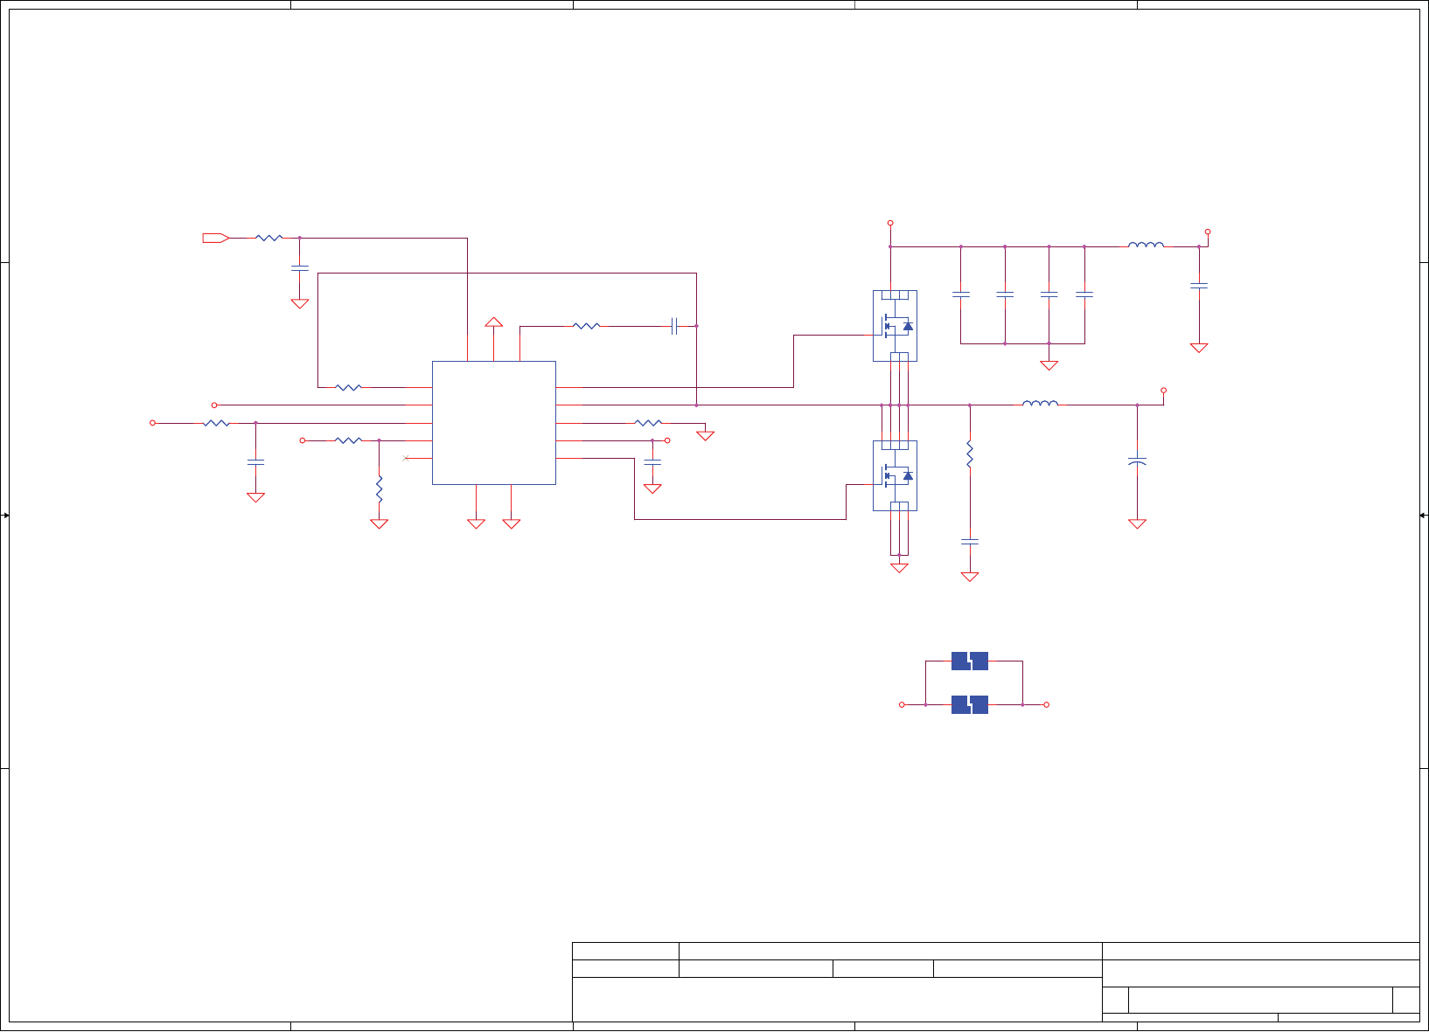Image resolution: width=1429 pixels, height=1032 pixels.
Task: Select the inductor on the top supply rail
Action: 1146,245
